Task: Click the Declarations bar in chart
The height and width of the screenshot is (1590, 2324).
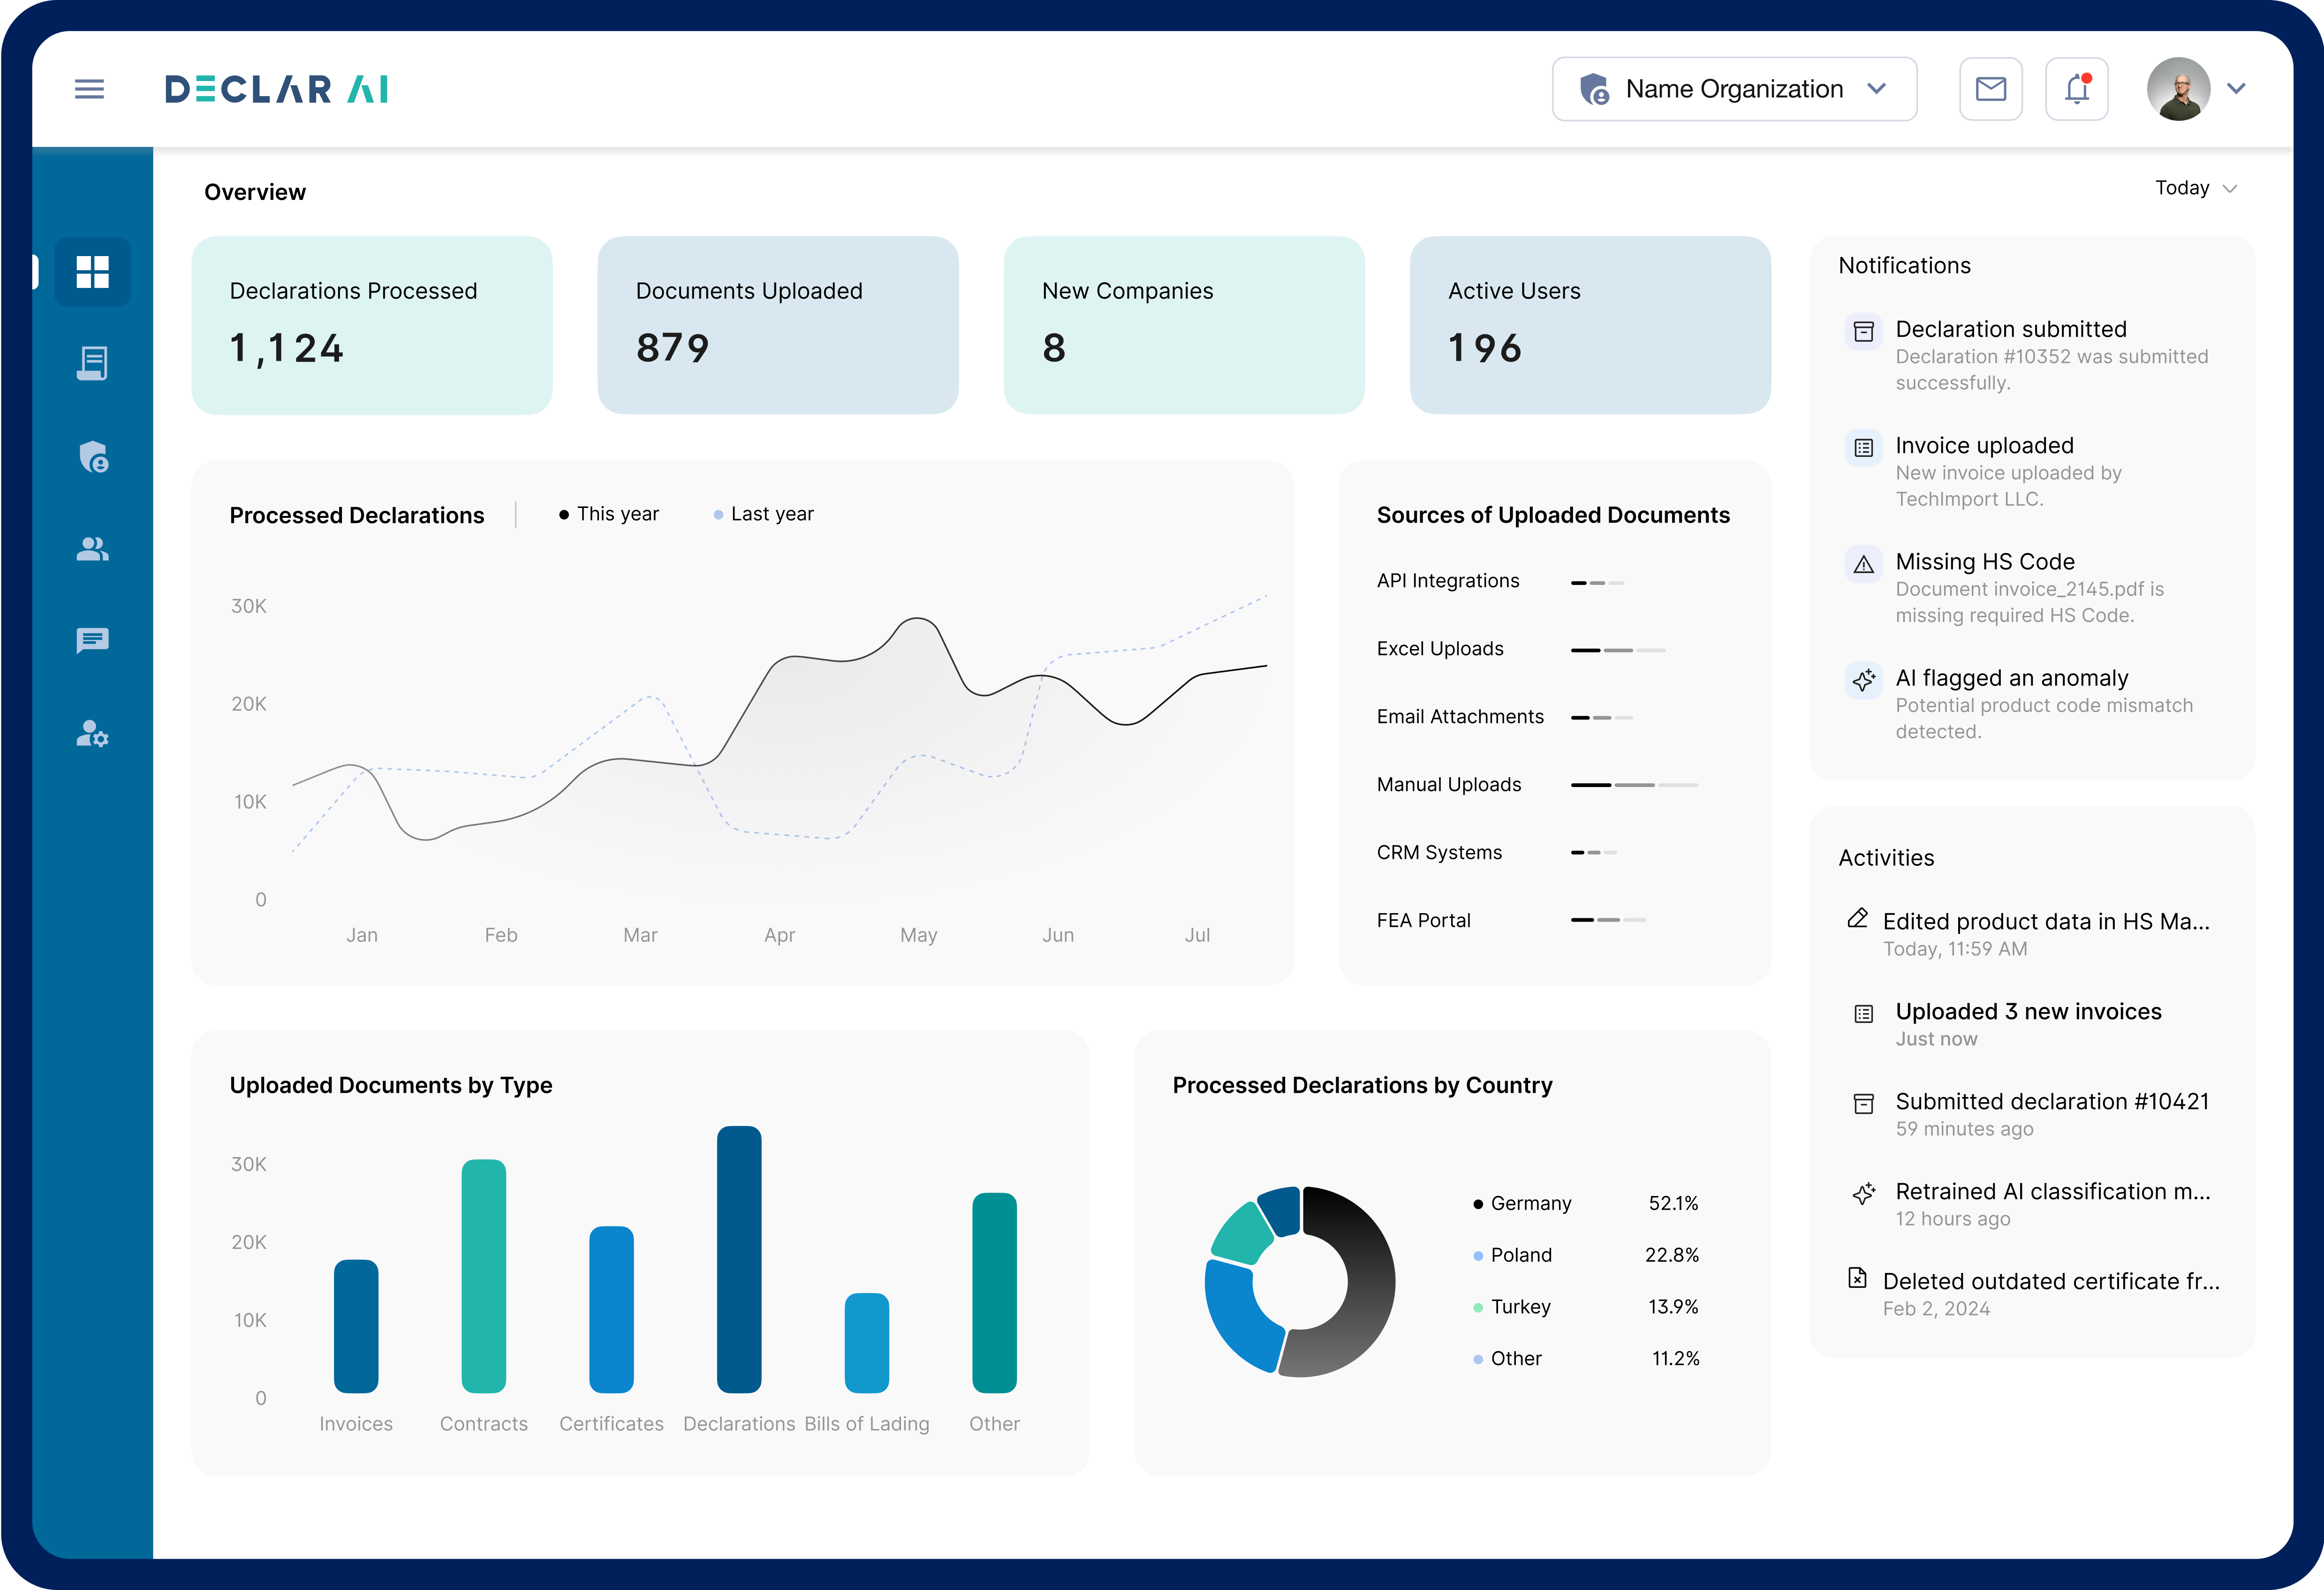Action: tap(739, 1260)
